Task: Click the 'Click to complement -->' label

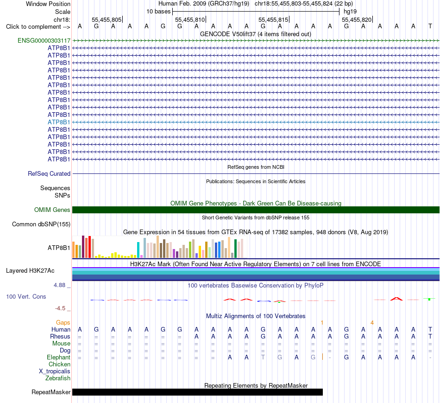Action: point(38,27)
